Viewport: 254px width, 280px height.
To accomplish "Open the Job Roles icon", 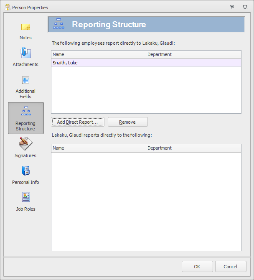I will pyautogui.click(x=26, y=197).
